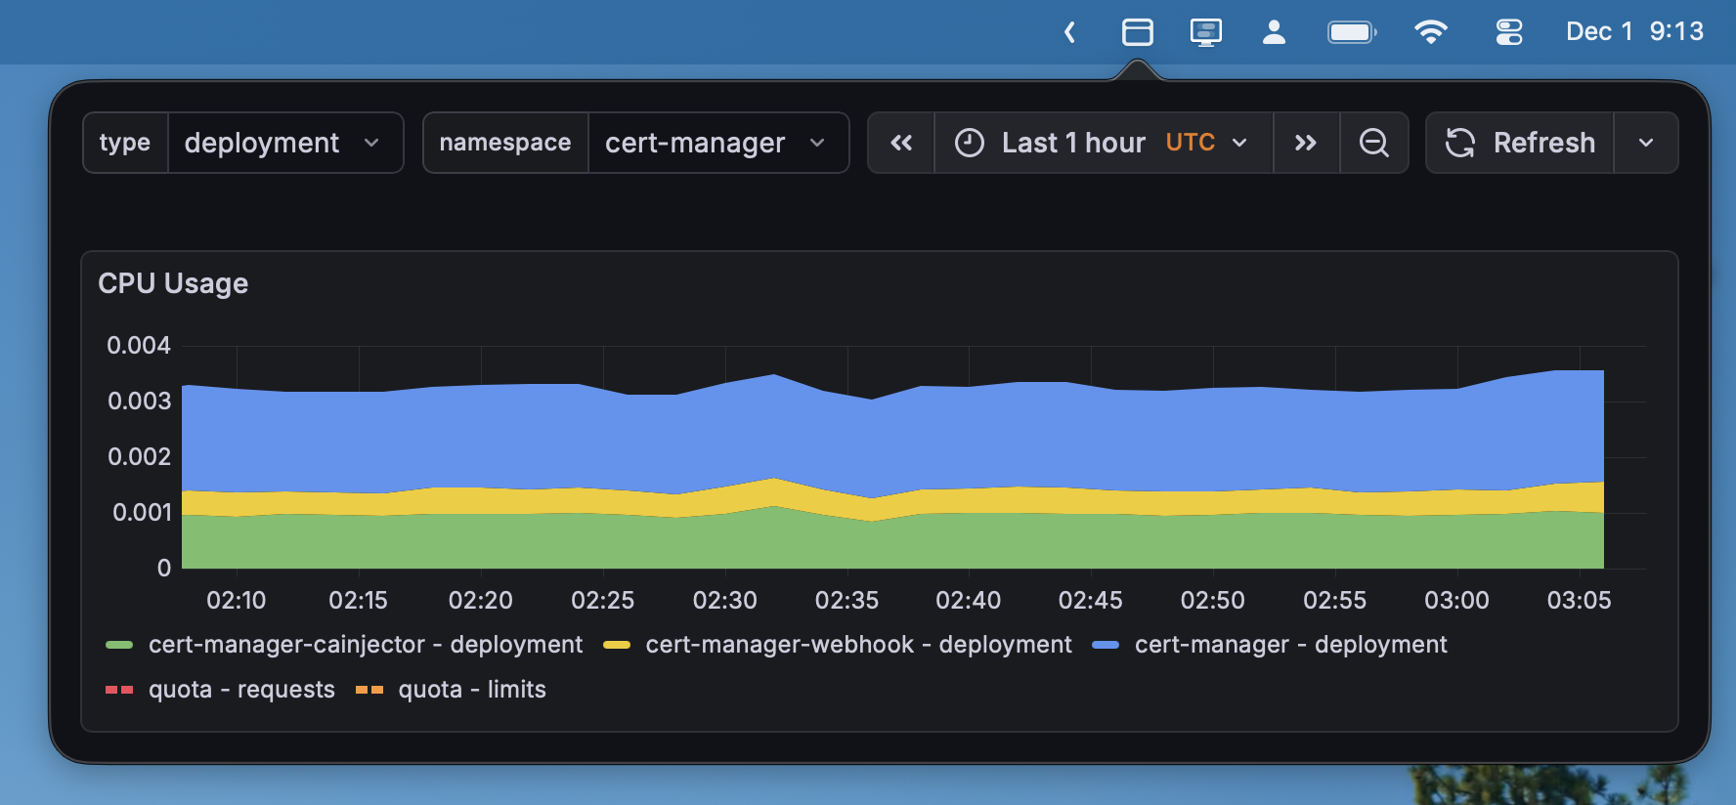Click the yellow webhook legend color swatch
Image resolution: width=1736 pixels, height=805 pixels.
pos(617,645)
